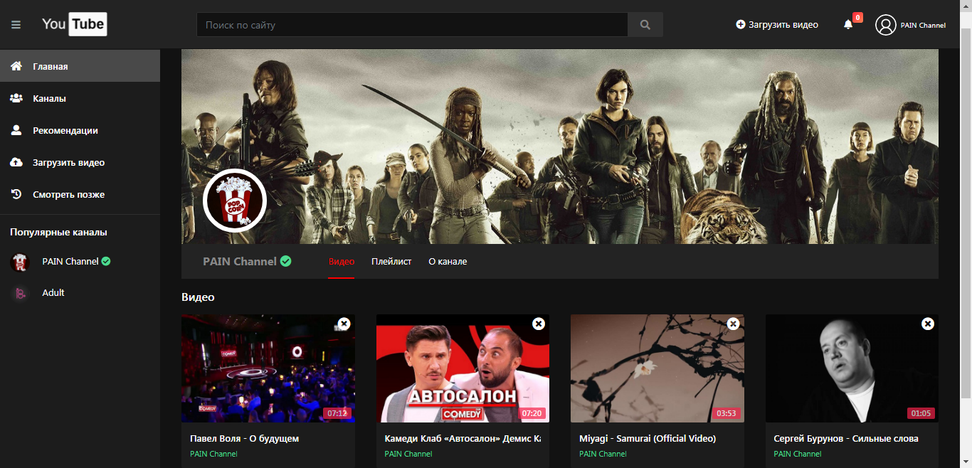Remove the Павел Воля video with X
Viewport: 972px width, 468px height.
coord(344,324)
